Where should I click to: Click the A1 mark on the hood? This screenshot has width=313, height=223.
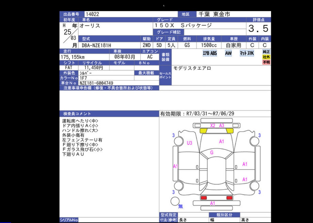221,142
